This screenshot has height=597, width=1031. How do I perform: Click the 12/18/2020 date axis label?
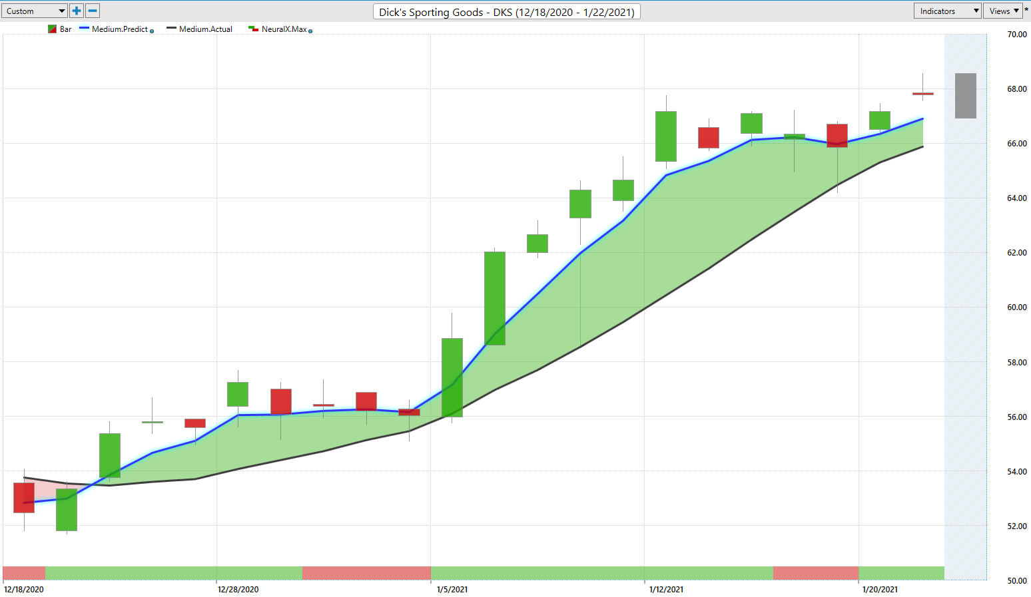pyautogui.click(x=24, y=589)
